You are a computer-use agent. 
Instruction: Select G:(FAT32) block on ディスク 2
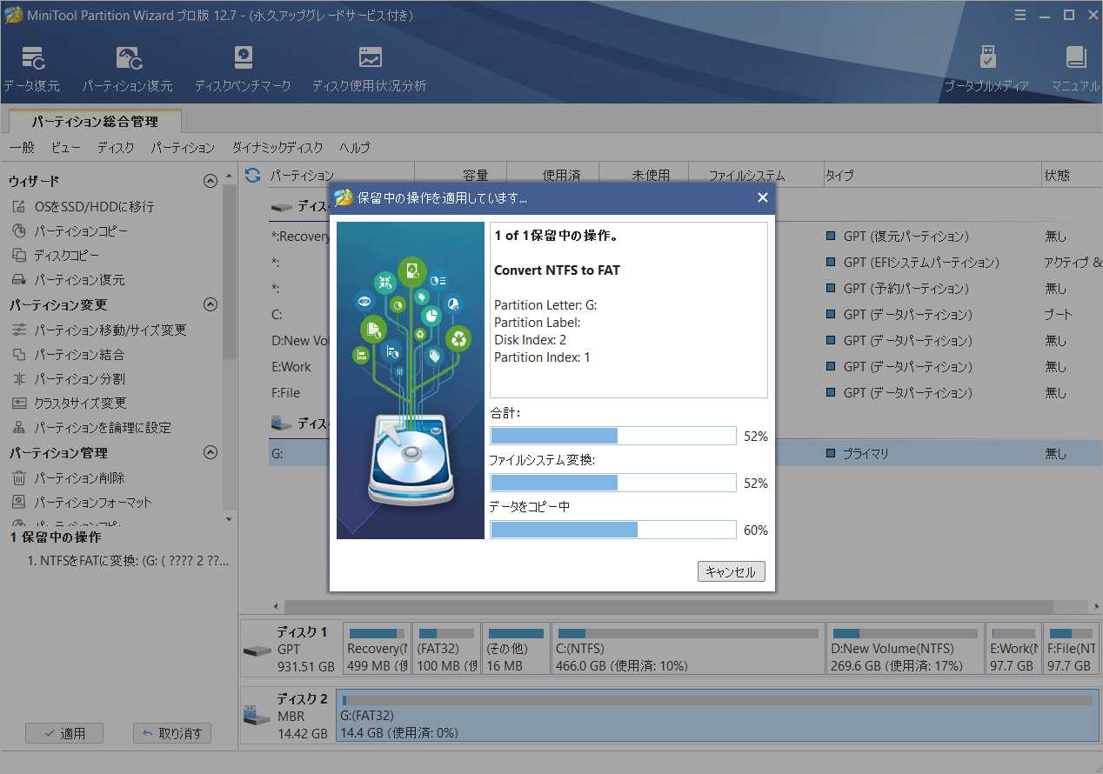[718, 716]
